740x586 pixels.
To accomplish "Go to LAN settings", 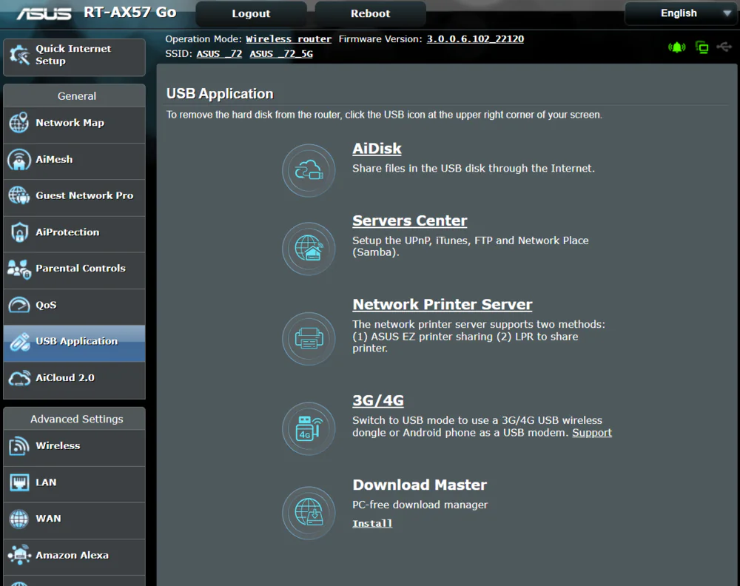I will click(x=74, y=482).
